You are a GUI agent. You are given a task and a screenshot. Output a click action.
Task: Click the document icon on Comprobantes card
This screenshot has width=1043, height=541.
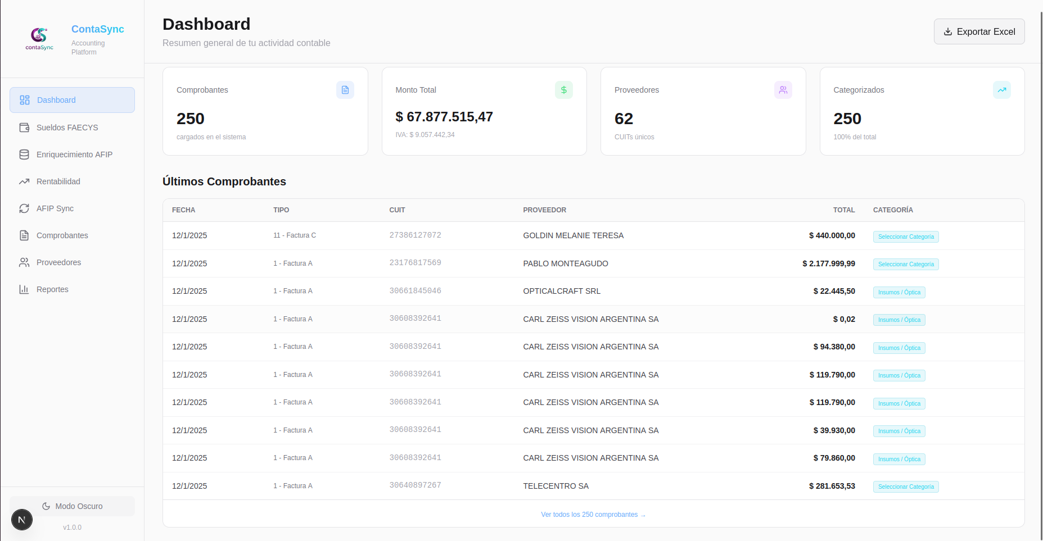[x=345, y=89]
